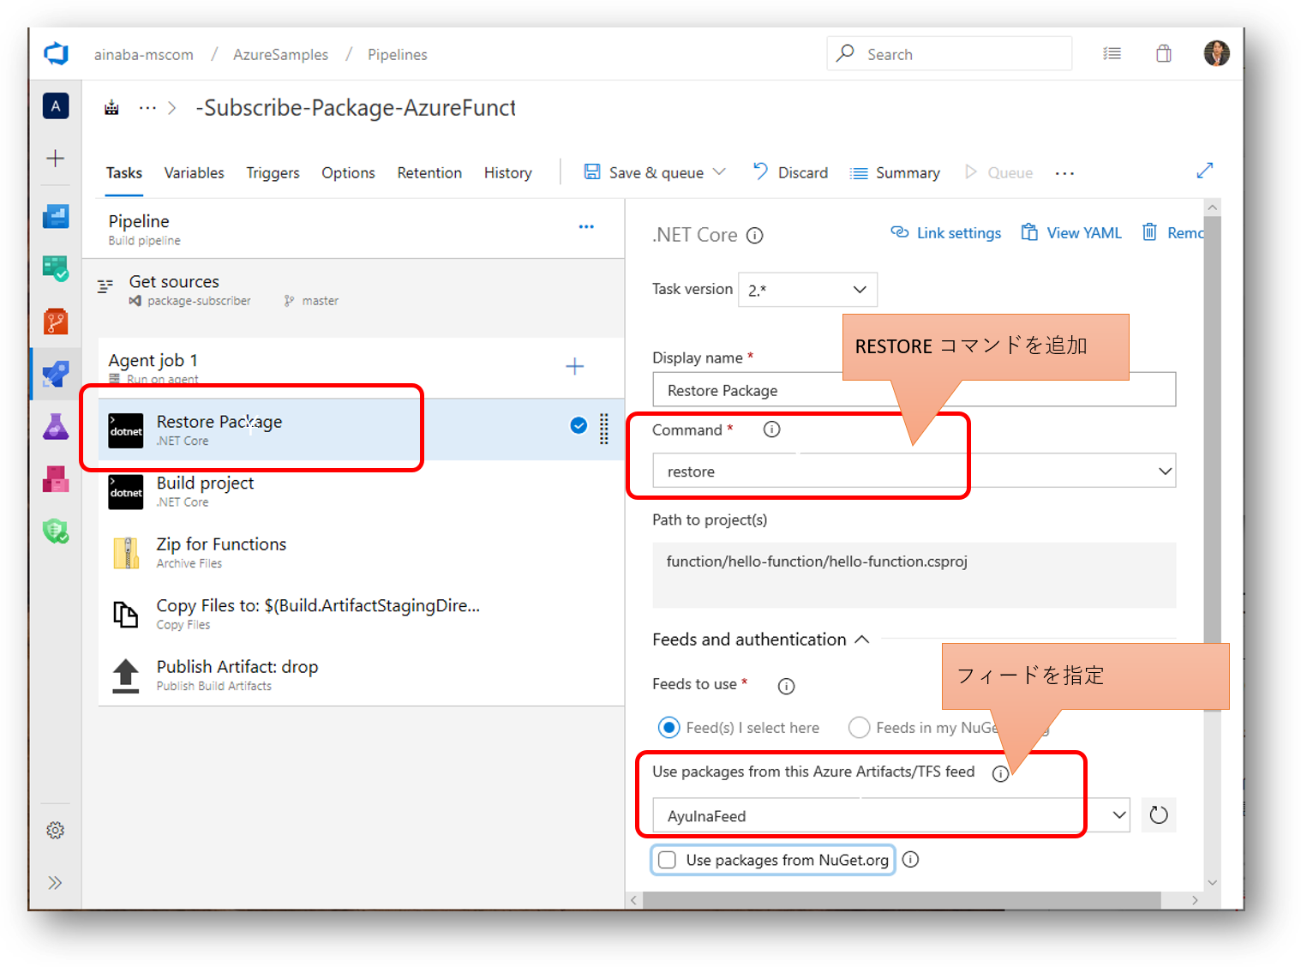Click the plus icon in left sidebar
Screen dimensions: 1301x967
pos(56,159)
